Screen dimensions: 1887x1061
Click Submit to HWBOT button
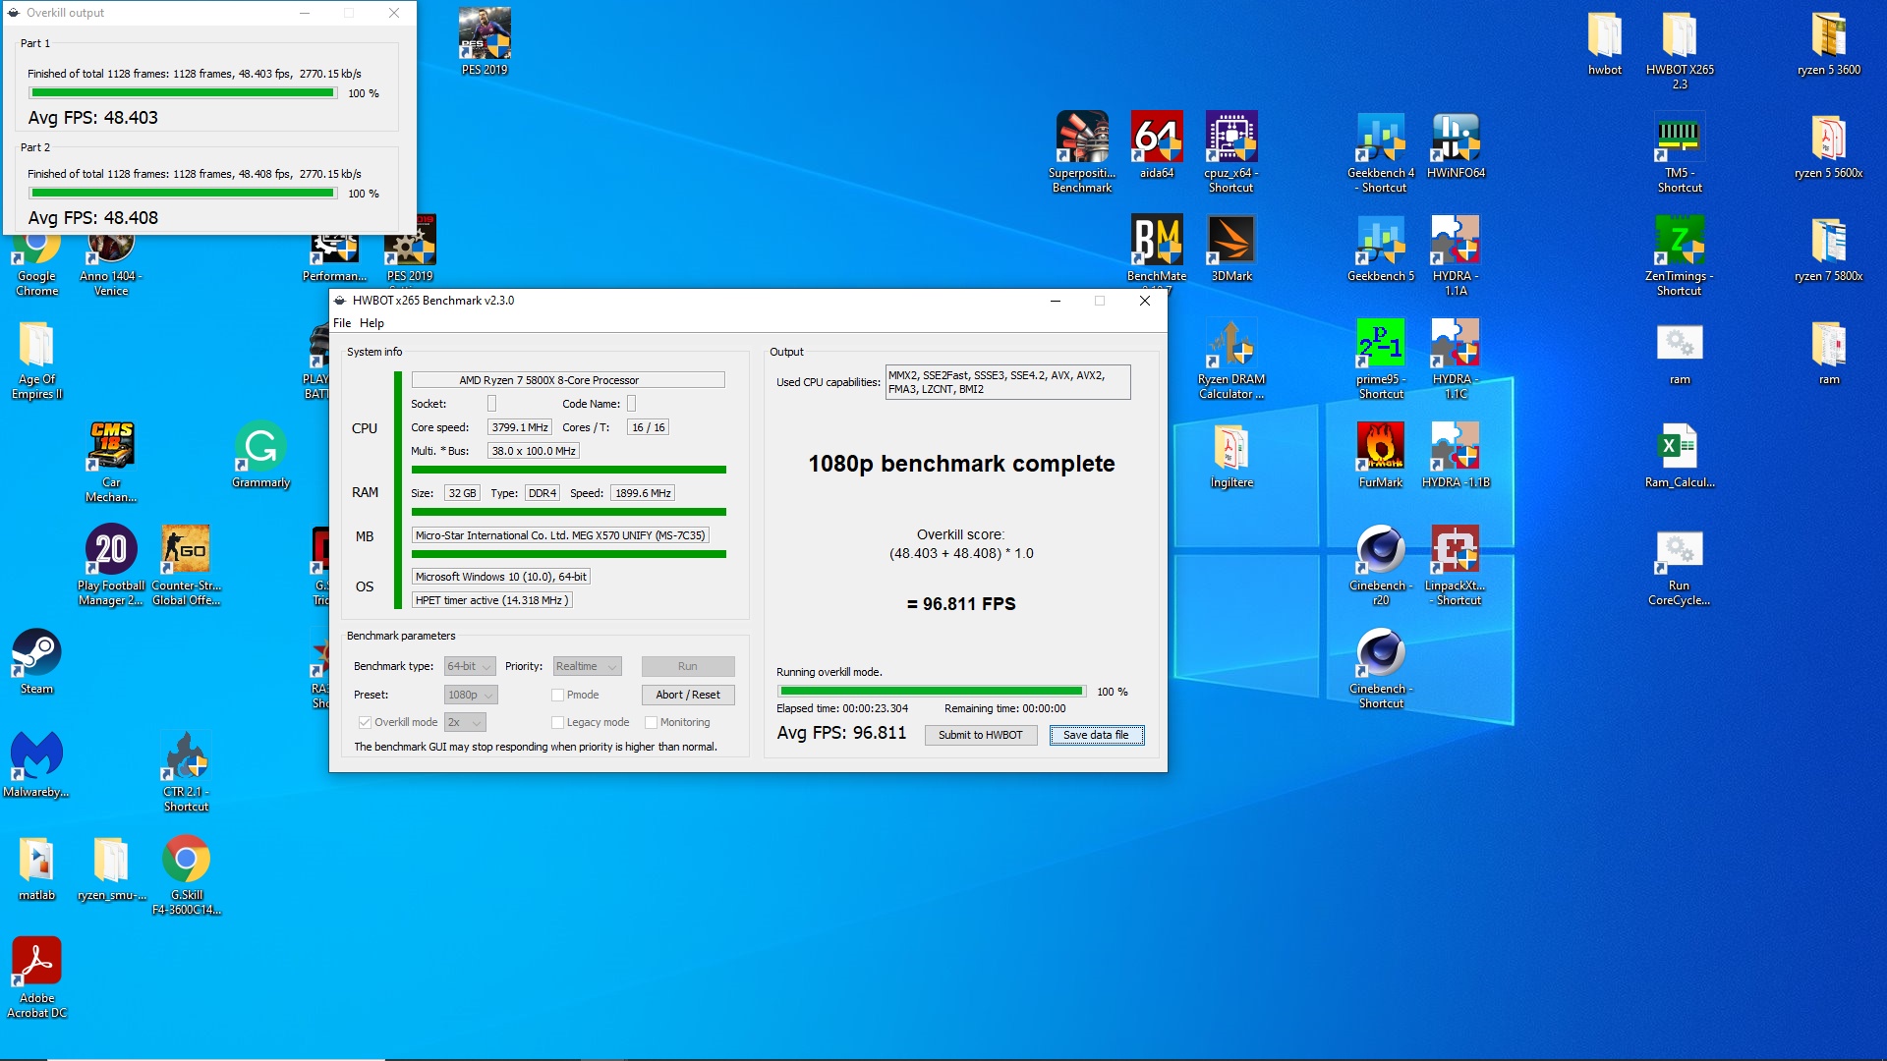980,735
